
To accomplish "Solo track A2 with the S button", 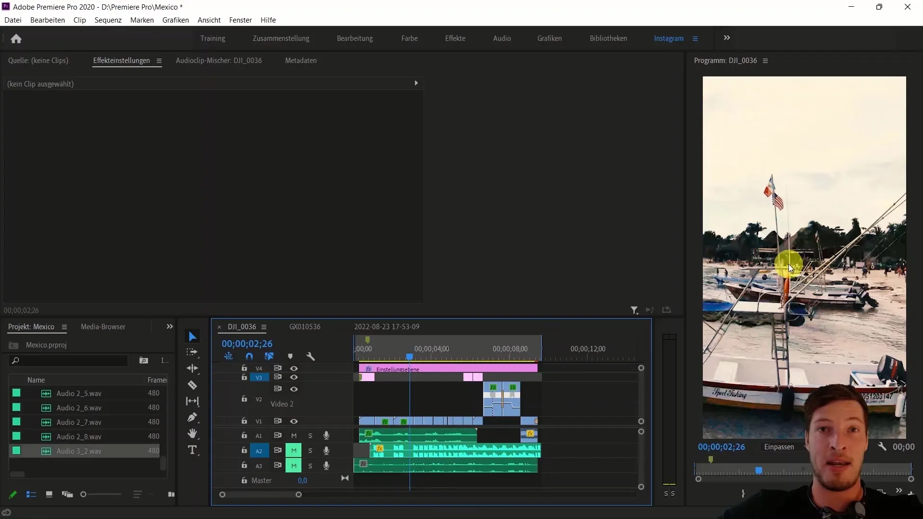I will [310, 451].
